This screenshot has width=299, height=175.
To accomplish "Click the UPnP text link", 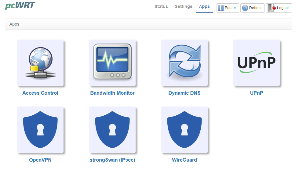I will 257,93.
